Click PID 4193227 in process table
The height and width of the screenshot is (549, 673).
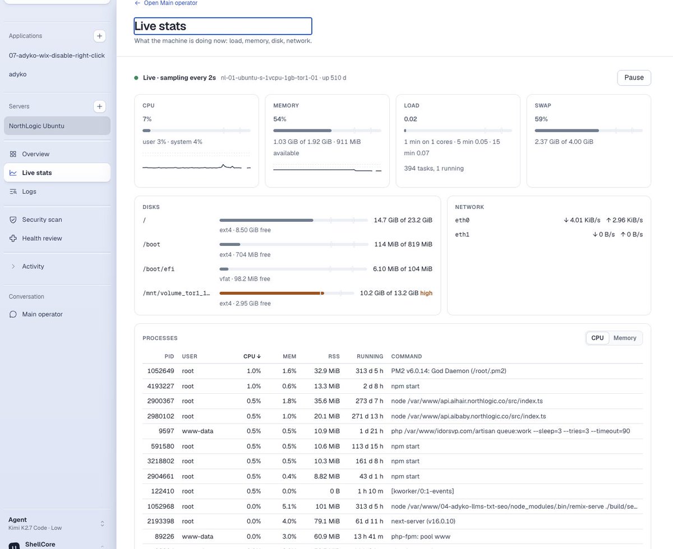tap(160, 386)
